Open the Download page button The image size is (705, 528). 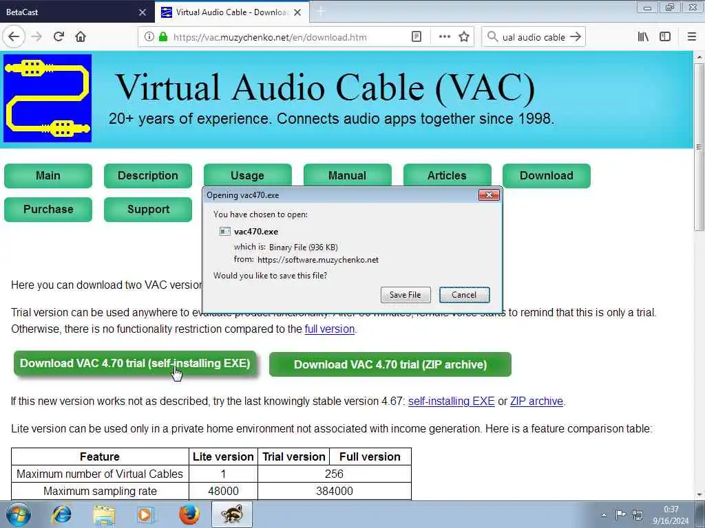[547, 175]
